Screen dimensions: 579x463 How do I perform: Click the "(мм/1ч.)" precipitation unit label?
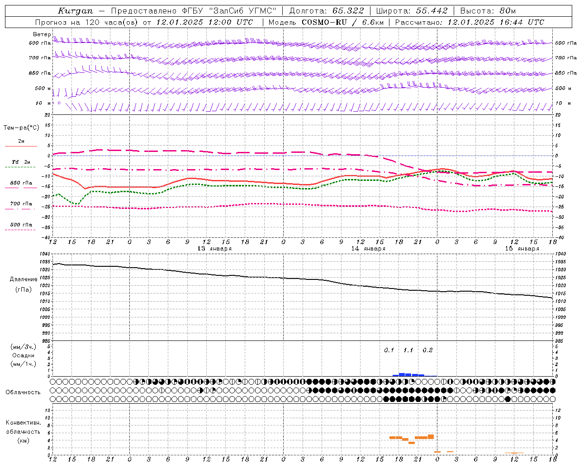(24, 364)
